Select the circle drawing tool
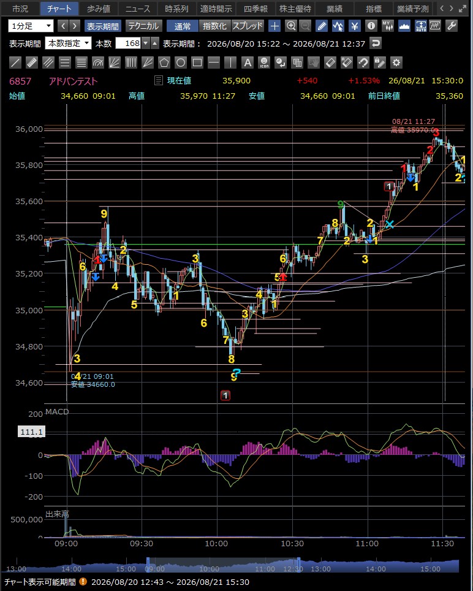This screenshot has width=473, height=591. 181,62
